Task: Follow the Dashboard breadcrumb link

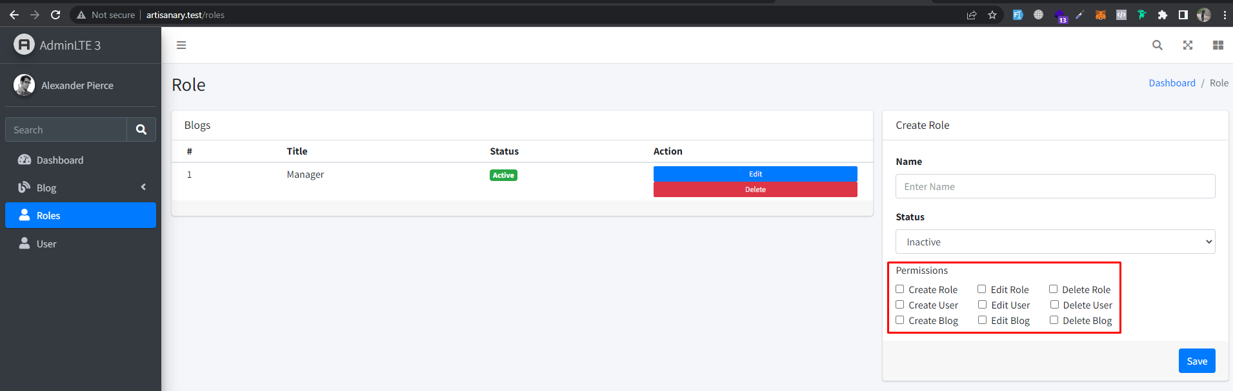Action: (x=1172, y=83)
